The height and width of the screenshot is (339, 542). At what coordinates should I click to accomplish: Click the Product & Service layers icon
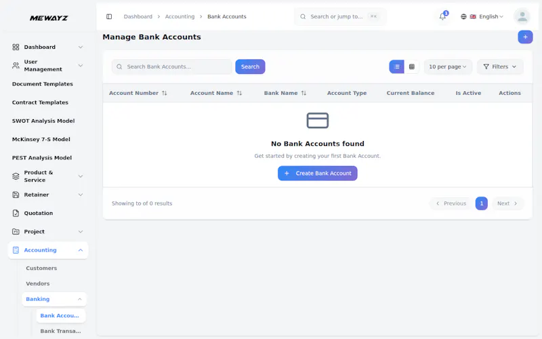click(x=16, y=176)
